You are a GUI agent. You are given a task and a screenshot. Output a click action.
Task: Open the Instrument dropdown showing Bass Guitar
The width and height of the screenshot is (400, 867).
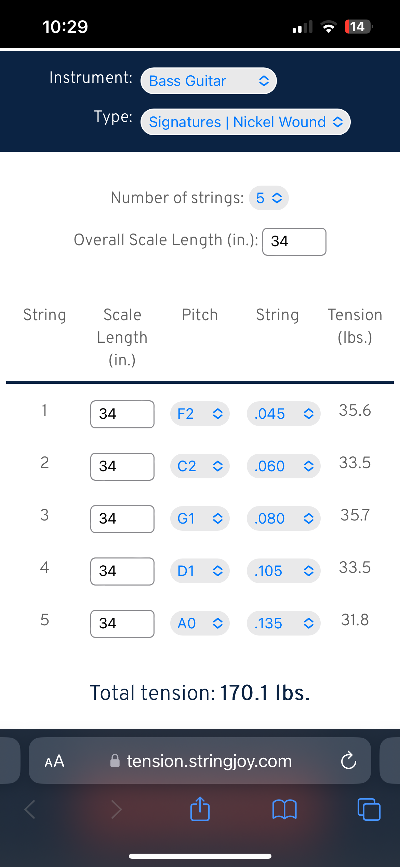tap(209, 81)
